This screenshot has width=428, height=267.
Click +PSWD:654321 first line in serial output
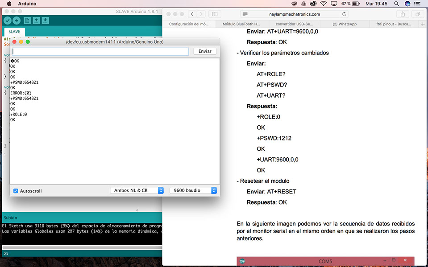24,82
